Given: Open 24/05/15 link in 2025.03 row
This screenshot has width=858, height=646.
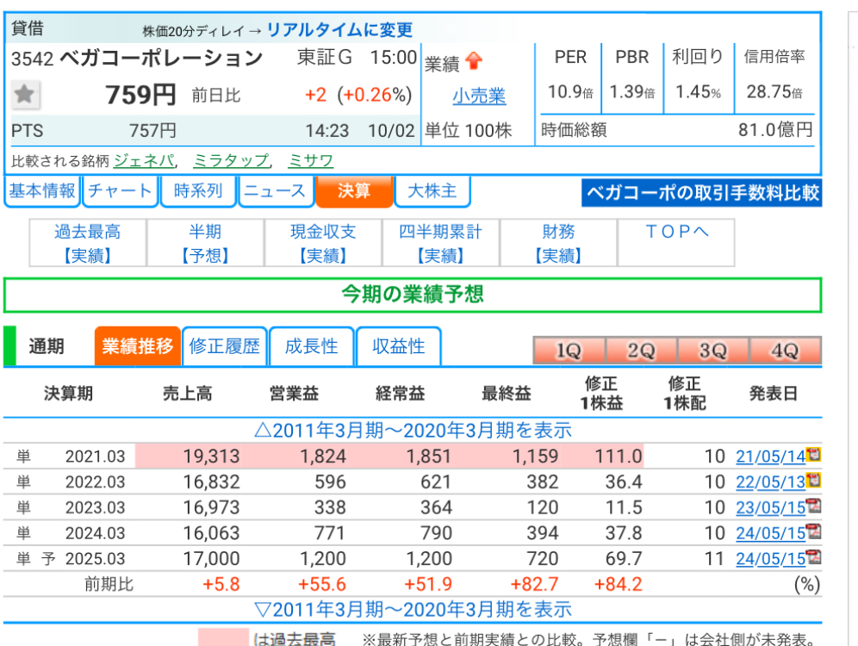Looking at the screenshot, I should (770, 558).
